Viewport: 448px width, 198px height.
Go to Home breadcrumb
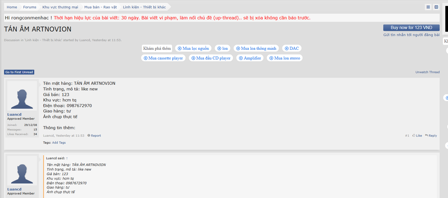click(x=12, y=7)
